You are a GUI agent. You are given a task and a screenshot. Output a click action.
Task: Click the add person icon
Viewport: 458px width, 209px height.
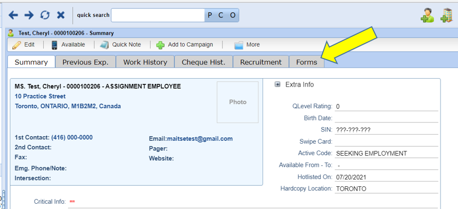[427, 15]
